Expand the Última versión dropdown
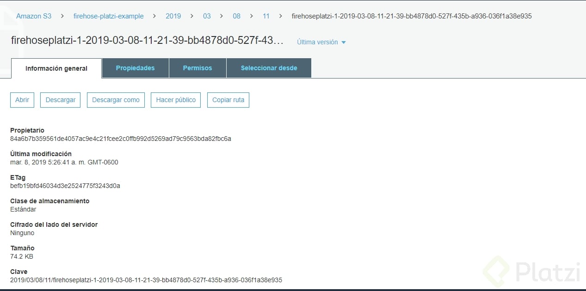This screenshot has width=586, height=291. 321,42
